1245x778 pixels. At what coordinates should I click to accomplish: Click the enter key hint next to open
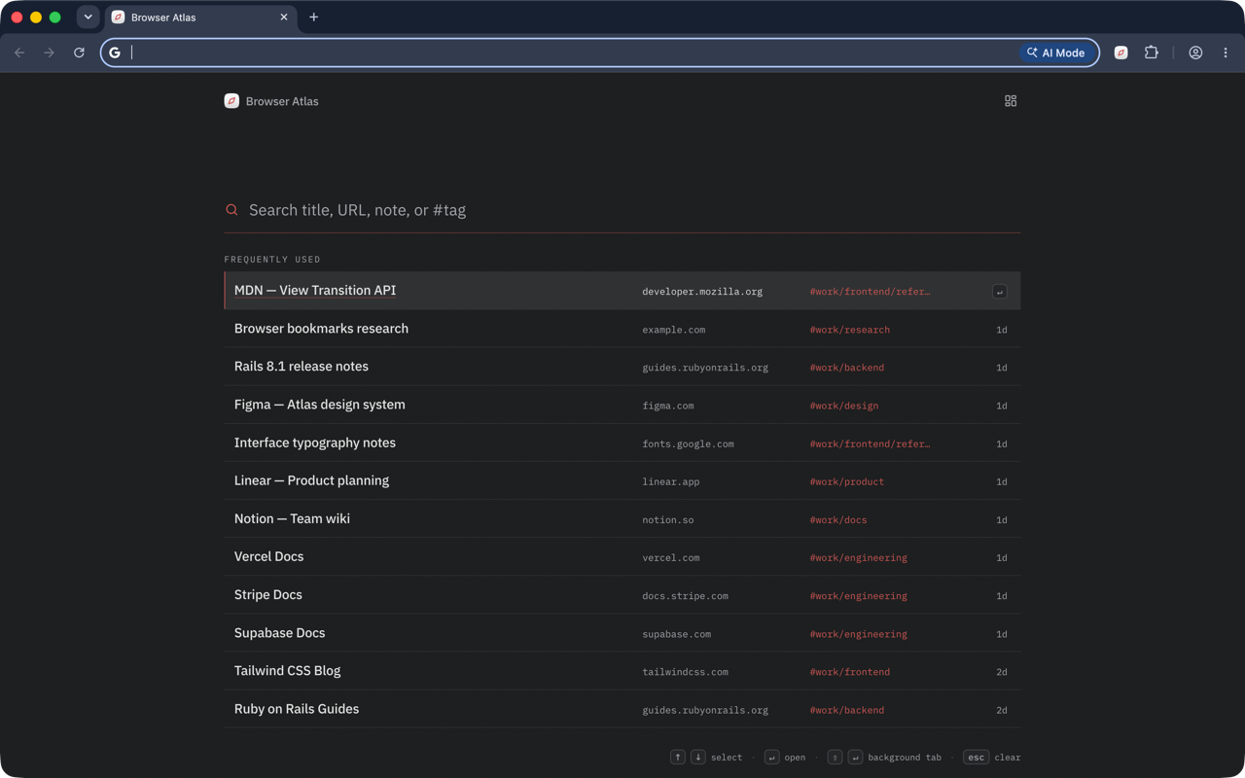tap(771, 758)
